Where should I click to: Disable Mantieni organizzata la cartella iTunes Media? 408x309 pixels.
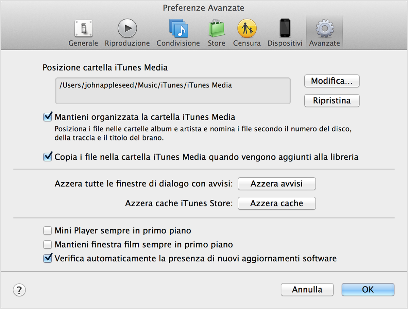48,117
